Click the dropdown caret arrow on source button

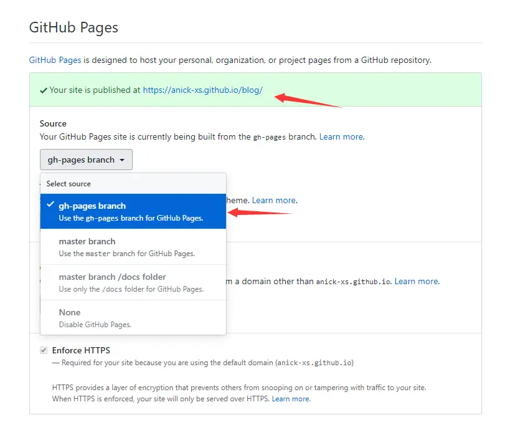[x=122, y=160]
